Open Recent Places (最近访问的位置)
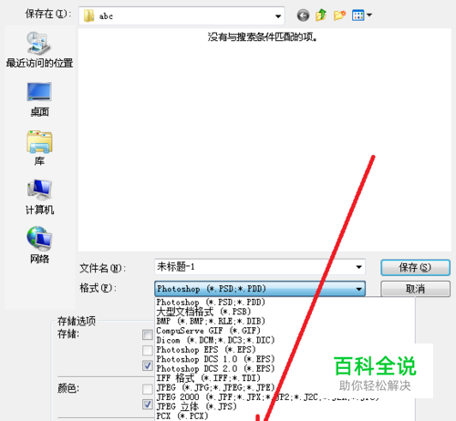The width and height of the screenshot is (456, 421). point(39,50)
